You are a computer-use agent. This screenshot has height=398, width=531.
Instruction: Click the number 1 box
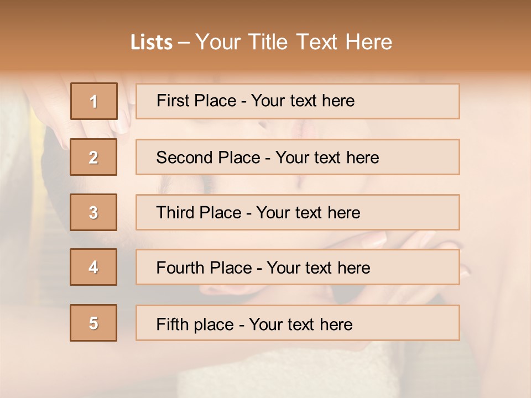click(94, 101)
